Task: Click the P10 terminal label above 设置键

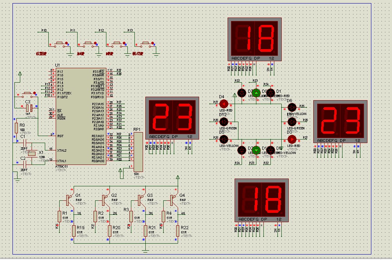Action: [44, 30]
